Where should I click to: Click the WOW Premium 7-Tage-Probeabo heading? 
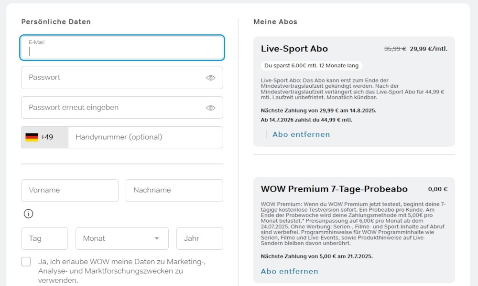click(334, 189)
